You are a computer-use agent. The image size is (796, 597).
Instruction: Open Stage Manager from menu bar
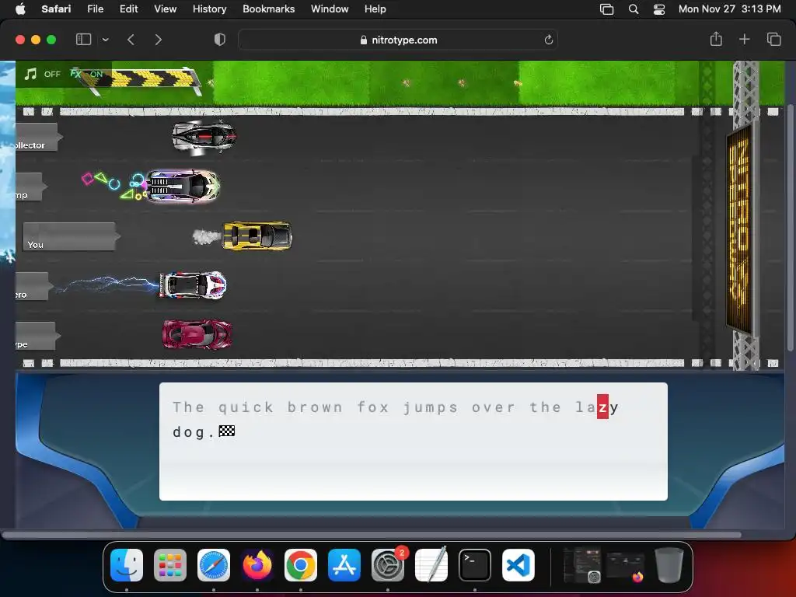click(606, 9)
